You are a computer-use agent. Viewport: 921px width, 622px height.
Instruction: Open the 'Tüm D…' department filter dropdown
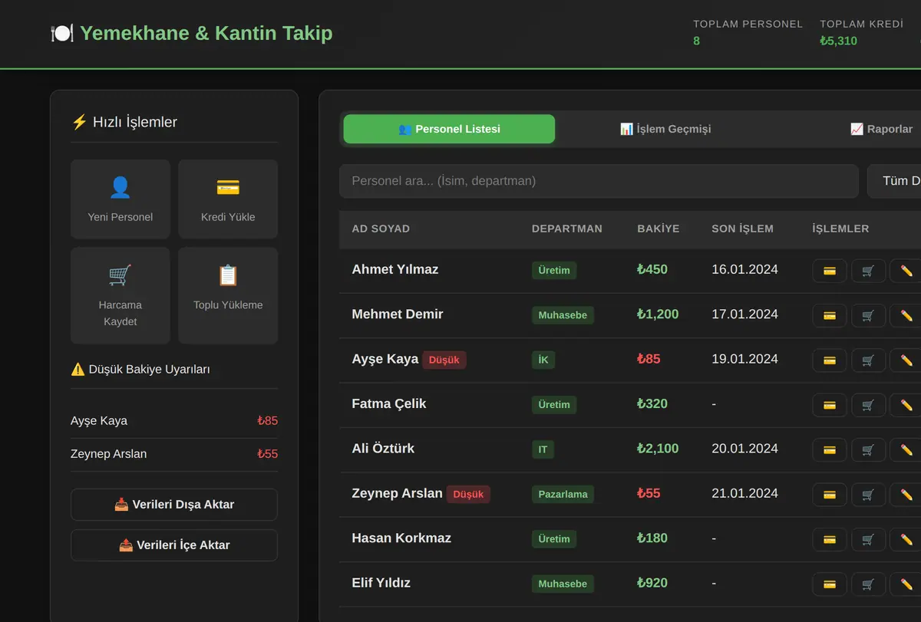coord(894,181)
